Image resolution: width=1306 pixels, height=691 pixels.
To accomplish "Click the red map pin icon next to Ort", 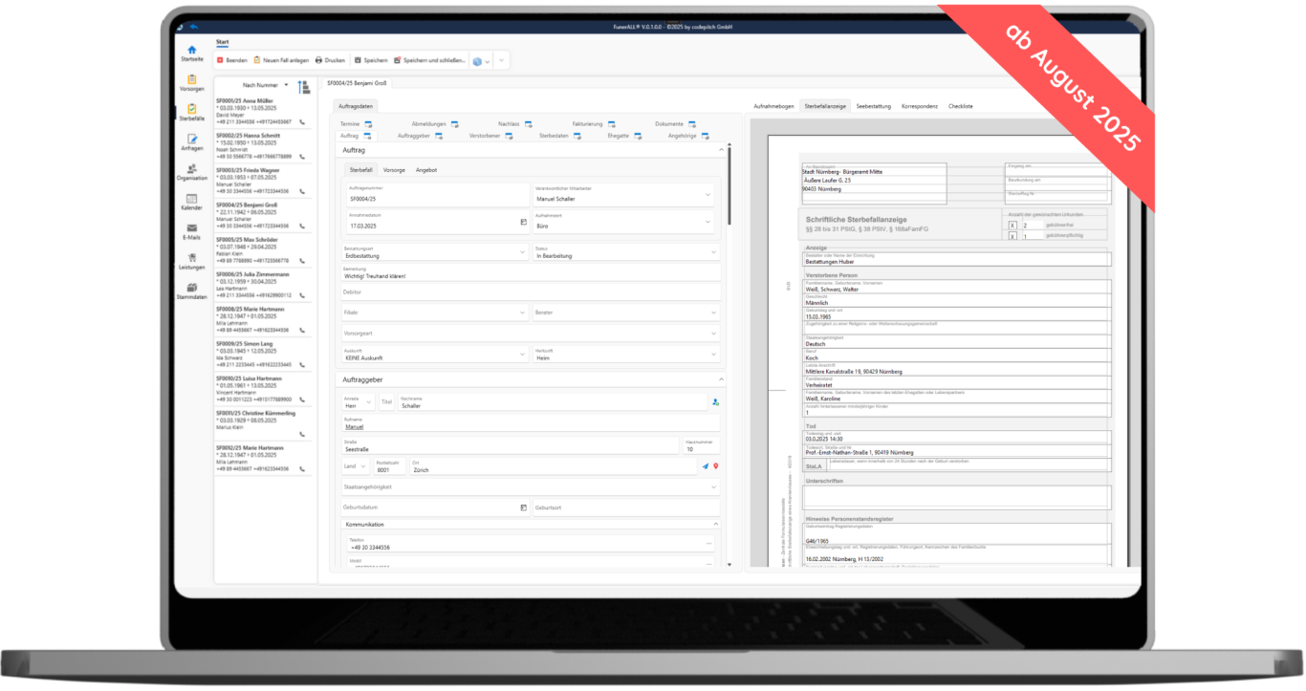I will (x=715, y=466).
